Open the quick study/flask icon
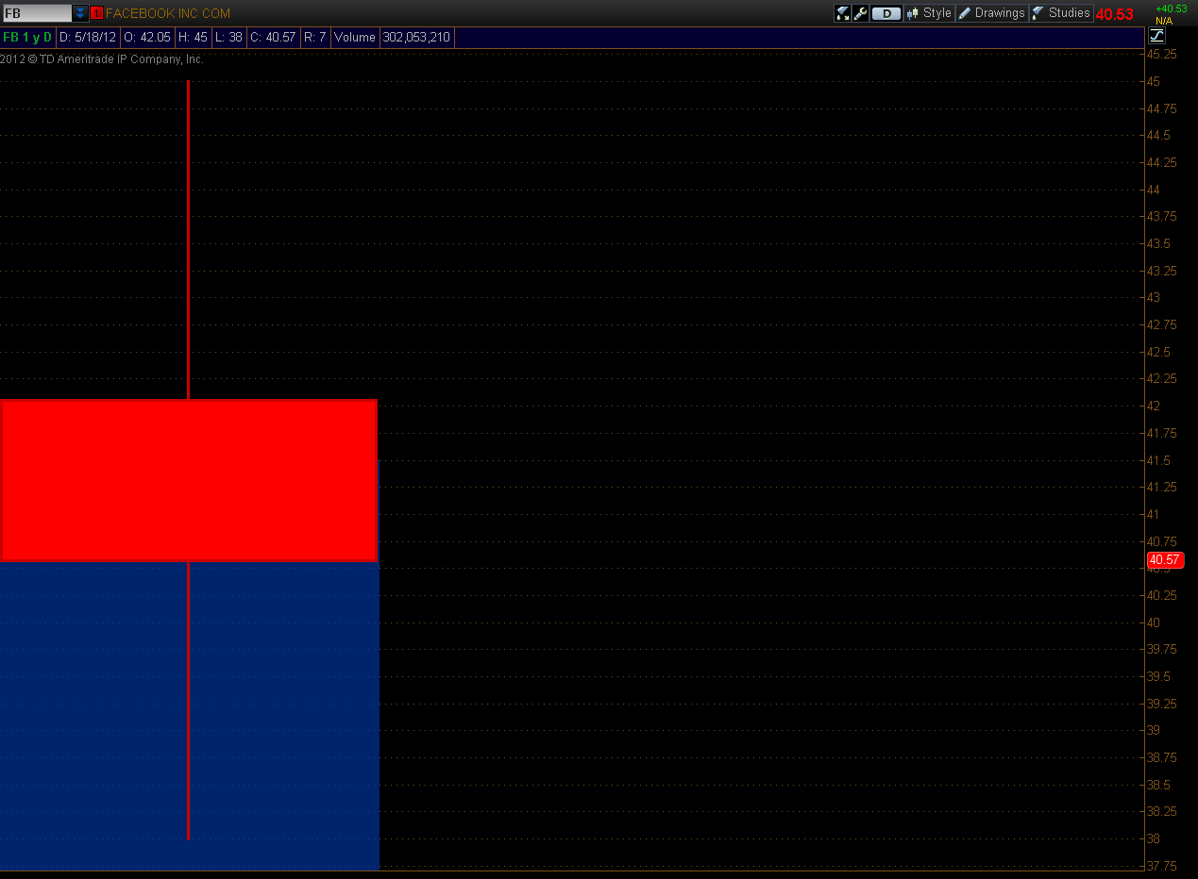Viewport: 1198px width, 879px height. [x=843, y=13]
